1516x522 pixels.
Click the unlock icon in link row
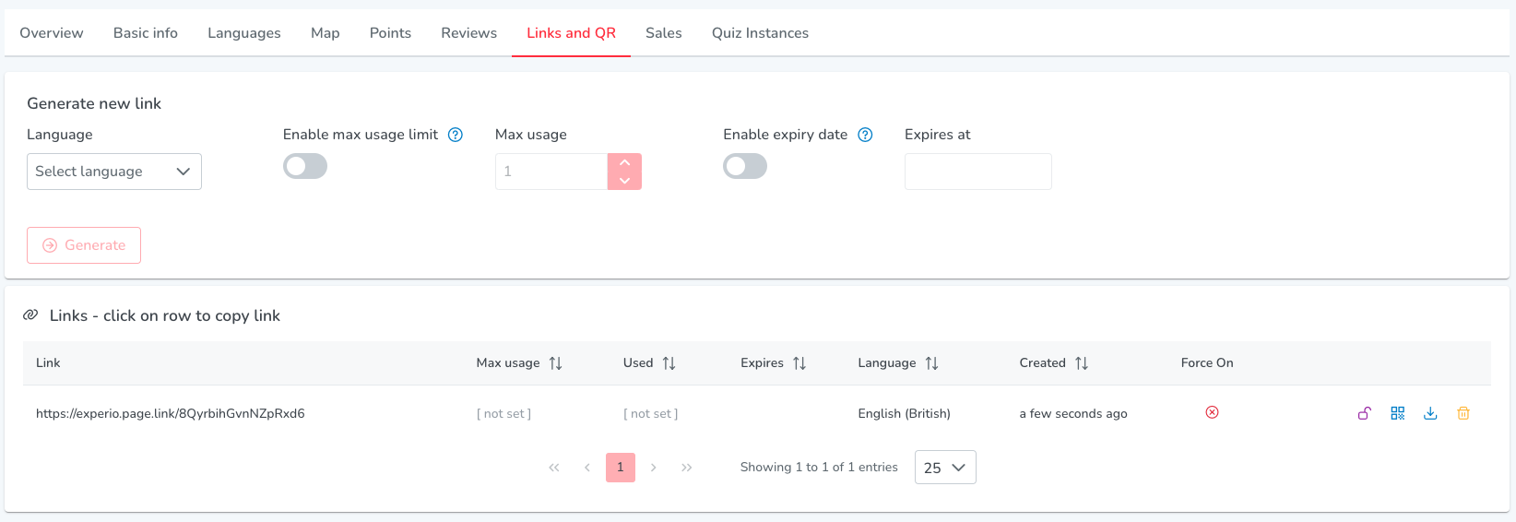pos(1364,413)
